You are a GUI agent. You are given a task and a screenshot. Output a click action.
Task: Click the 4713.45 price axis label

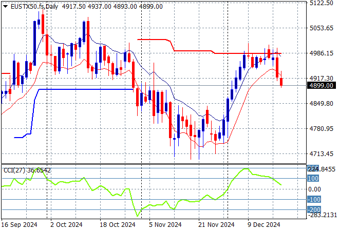coord(322,154)
